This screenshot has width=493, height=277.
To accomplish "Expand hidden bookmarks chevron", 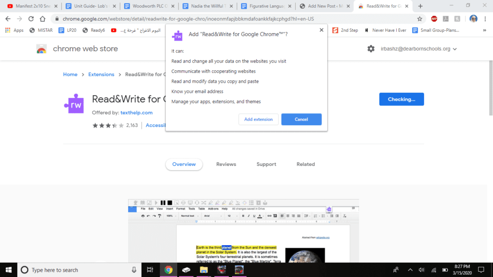I will coord(484,30).
